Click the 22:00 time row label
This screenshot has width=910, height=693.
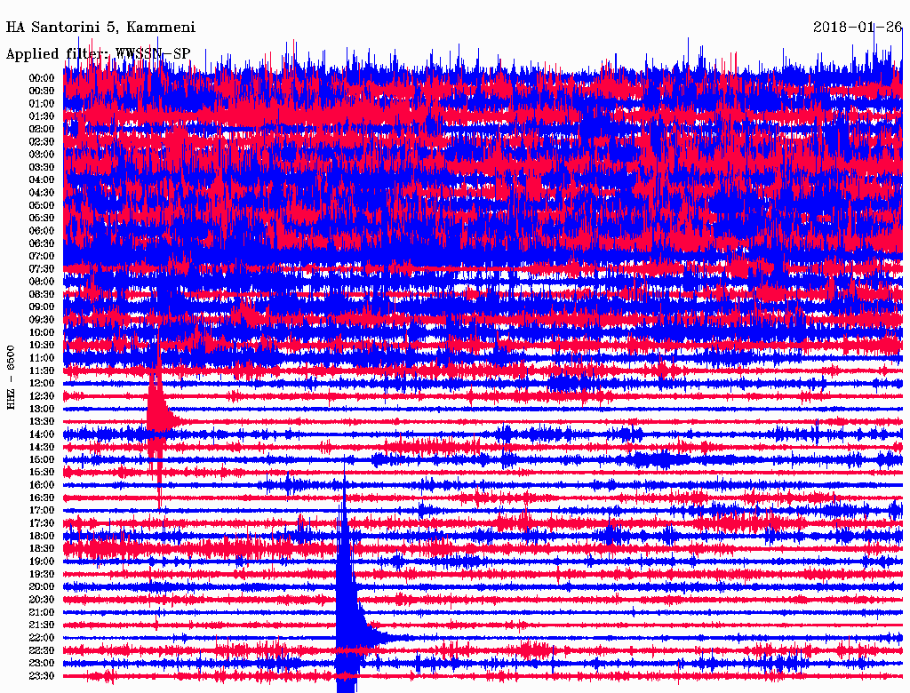[x=42, y=638]
